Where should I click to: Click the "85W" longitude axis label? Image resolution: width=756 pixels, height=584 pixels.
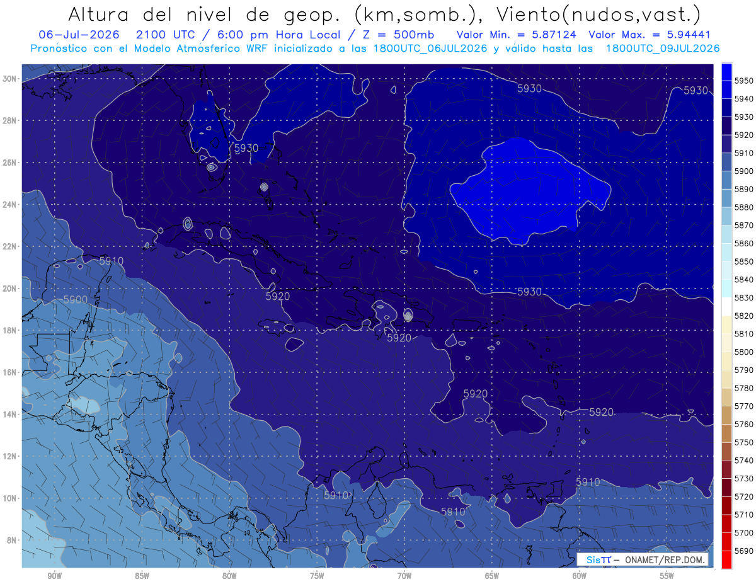coord(142,576)
